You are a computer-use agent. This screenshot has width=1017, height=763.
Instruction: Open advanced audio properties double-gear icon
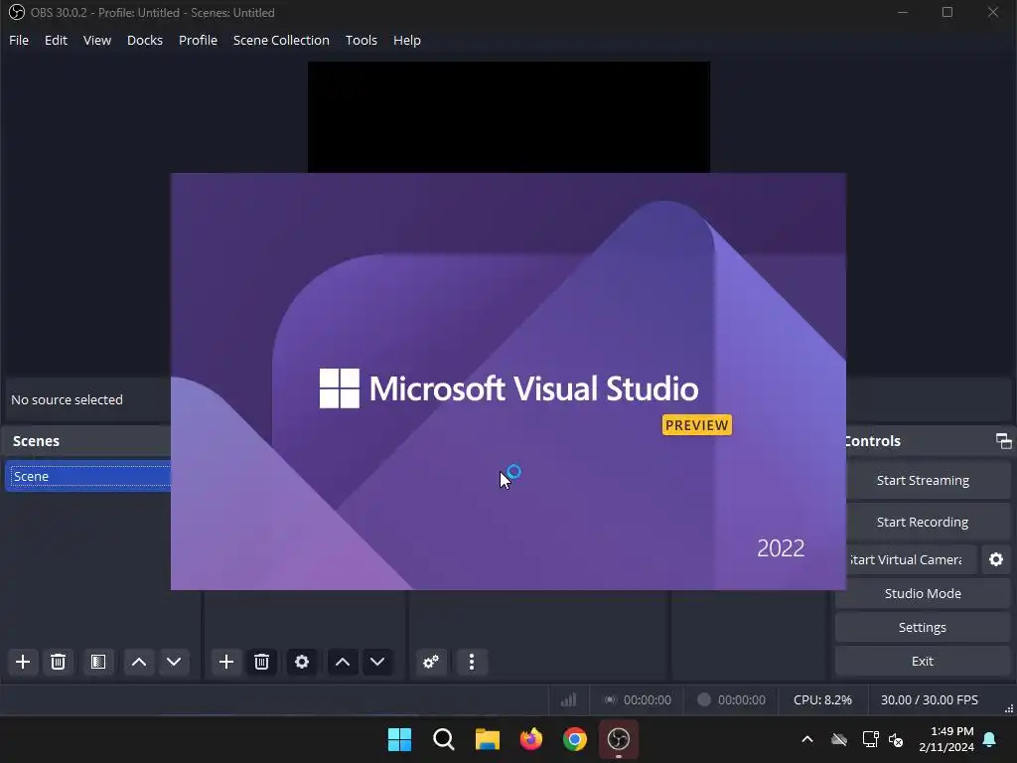431,662
